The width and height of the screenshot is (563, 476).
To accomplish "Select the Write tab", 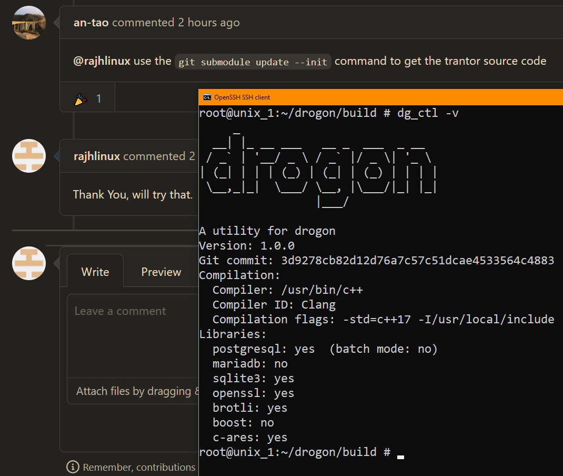I will tap(95, 272).
